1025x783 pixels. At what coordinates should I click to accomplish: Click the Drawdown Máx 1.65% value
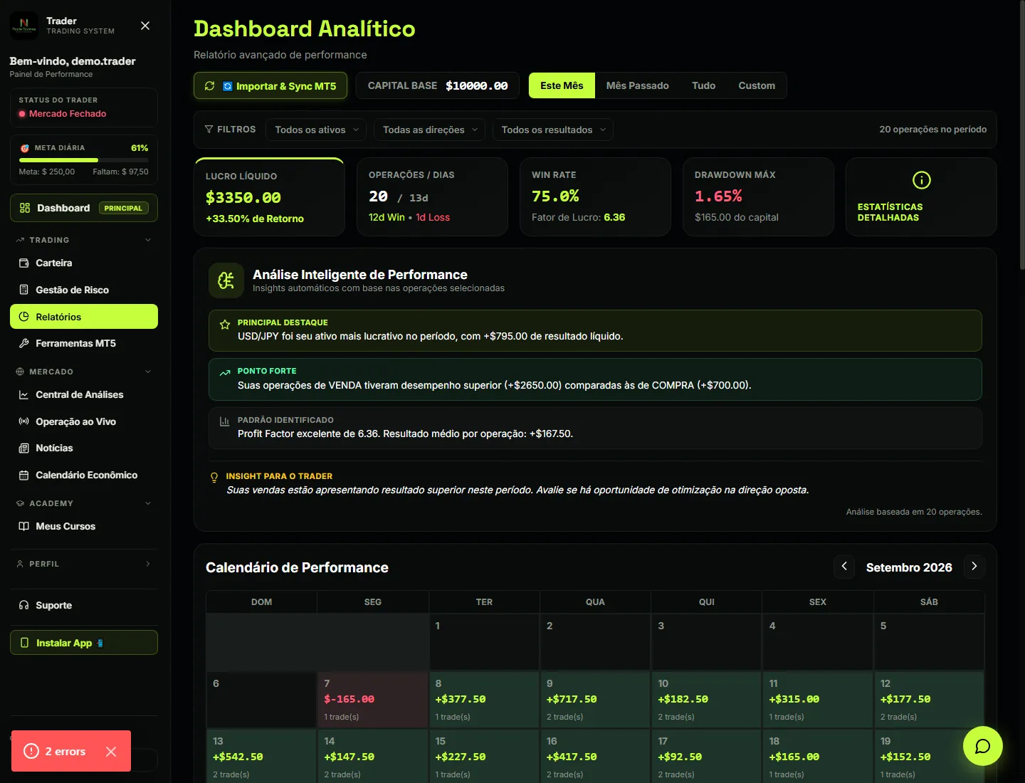[x=718, y=196]
